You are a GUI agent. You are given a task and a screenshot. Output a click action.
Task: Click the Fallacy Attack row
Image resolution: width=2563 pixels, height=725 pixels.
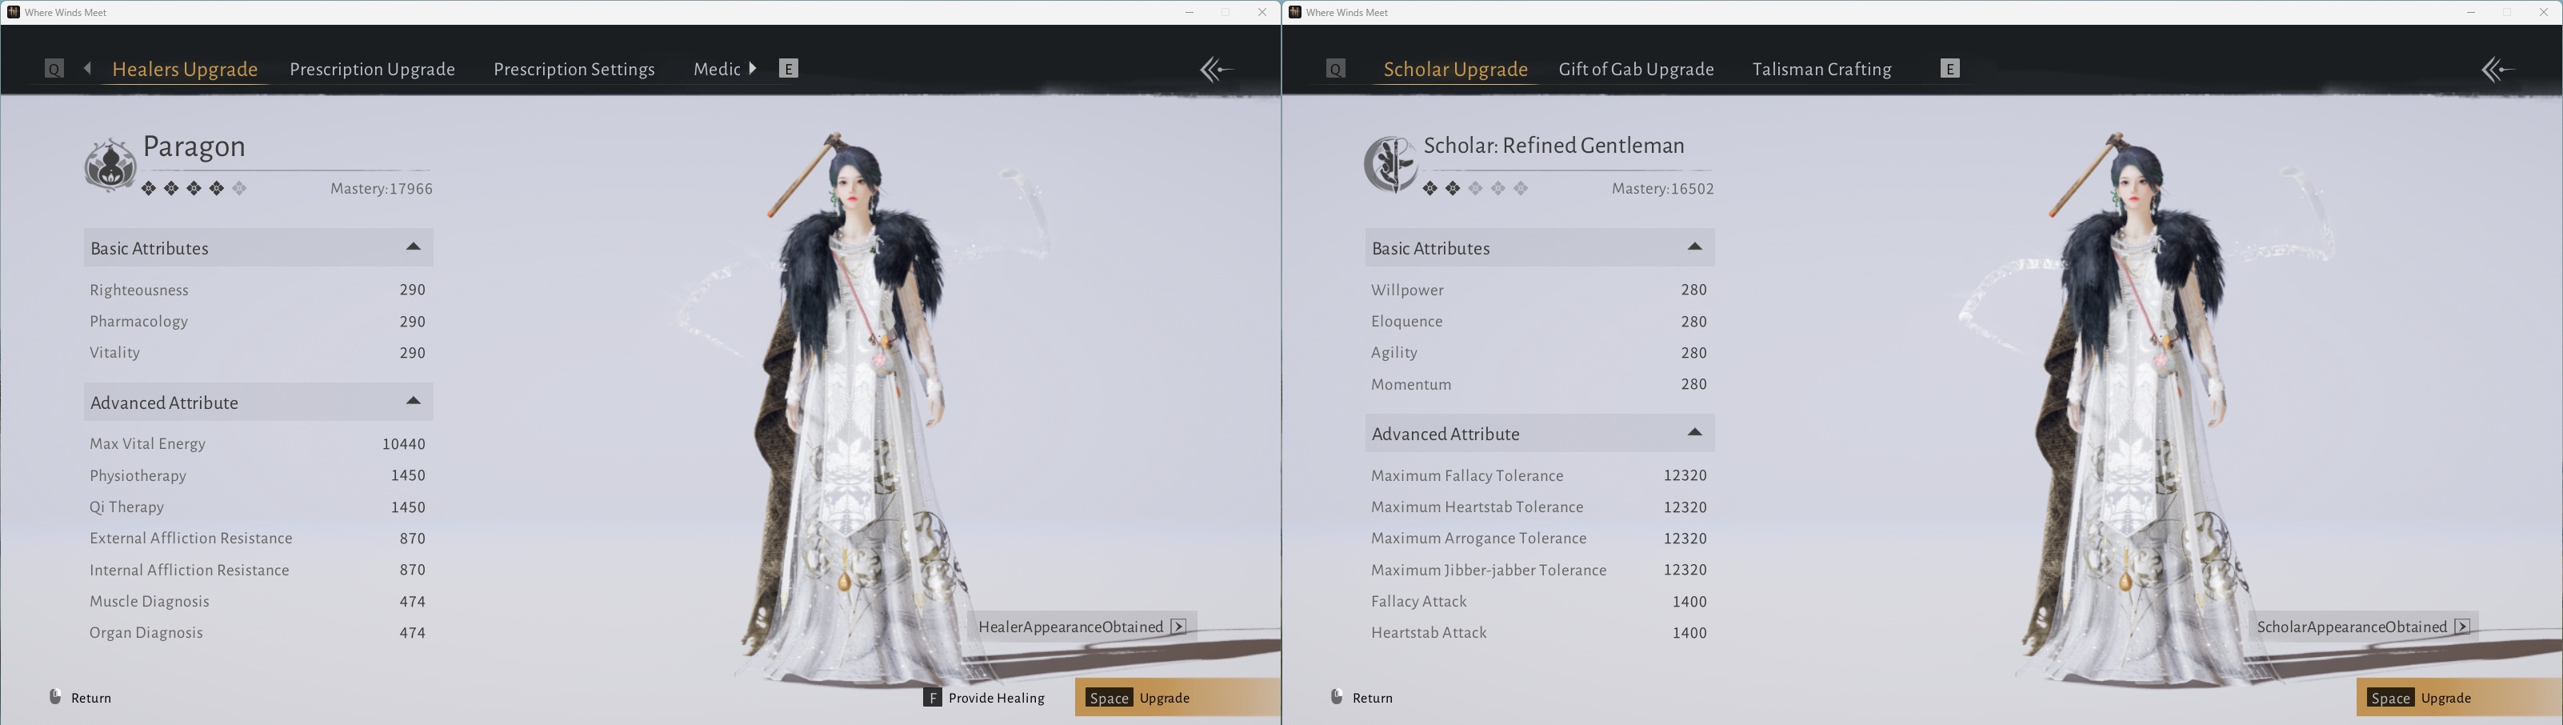coord(1539,602)
